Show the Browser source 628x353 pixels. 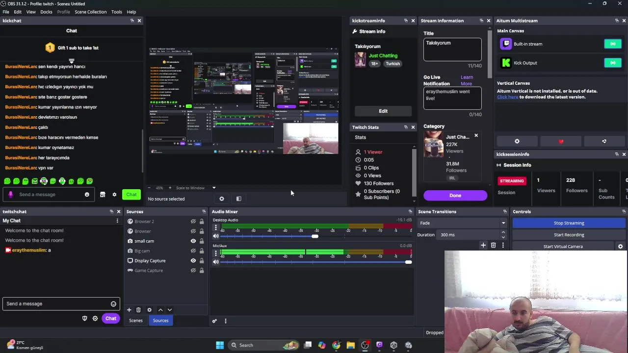click(x=193, y=231)
